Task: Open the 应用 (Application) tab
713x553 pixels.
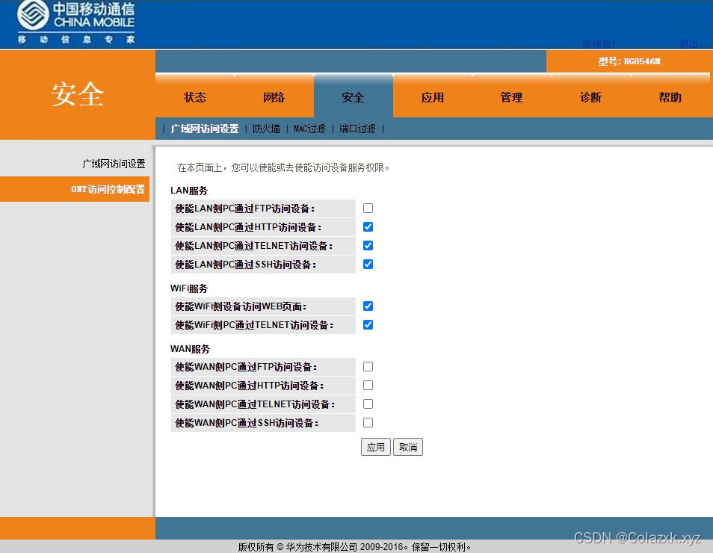Action: pyautogui.click(x=432, y=96)
